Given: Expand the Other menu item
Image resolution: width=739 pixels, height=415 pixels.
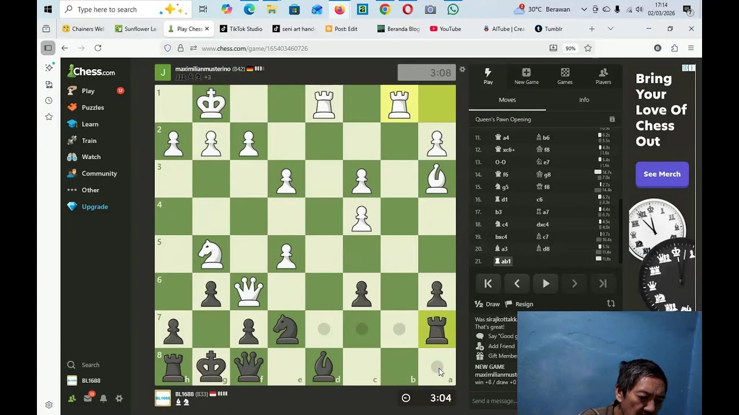Looking at the screenshot, I should (x=90, y=190).
